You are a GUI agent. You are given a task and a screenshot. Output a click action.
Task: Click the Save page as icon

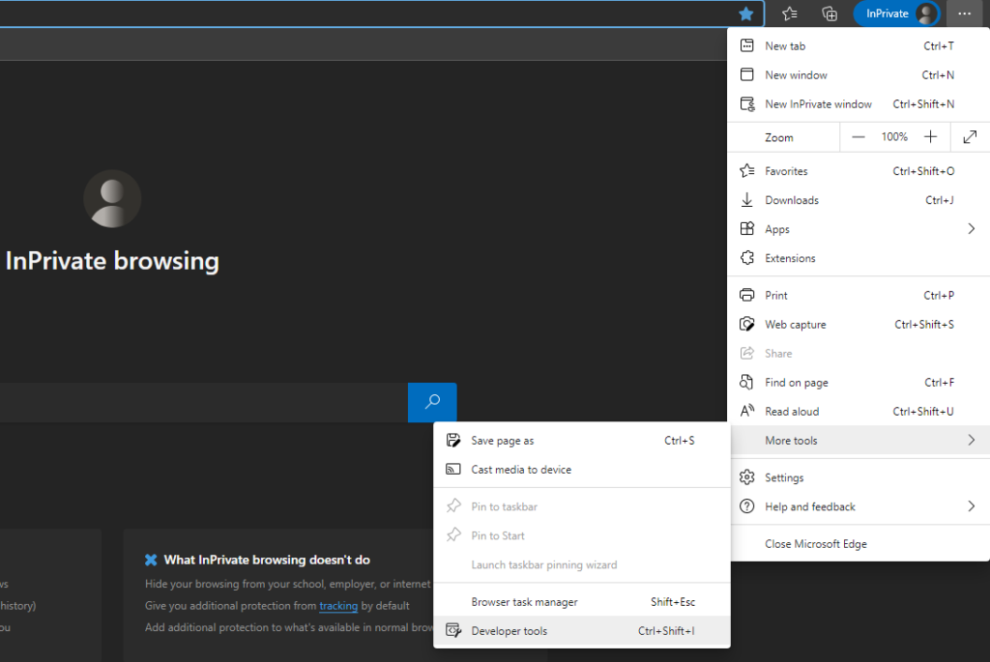tap(453, 440)
